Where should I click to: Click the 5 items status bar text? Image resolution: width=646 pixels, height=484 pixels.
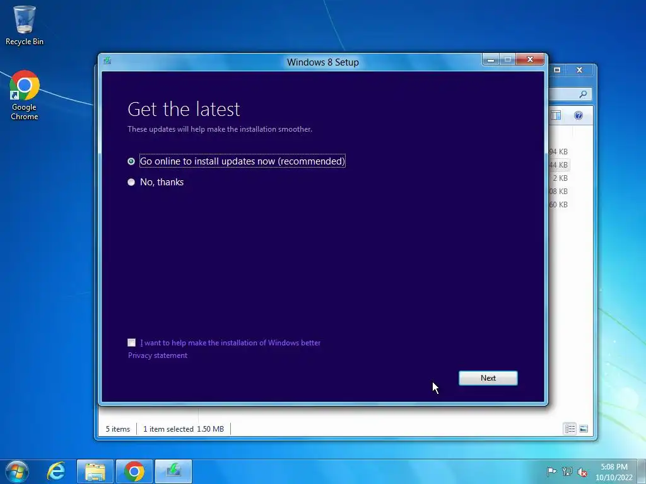tap(118, 429)
